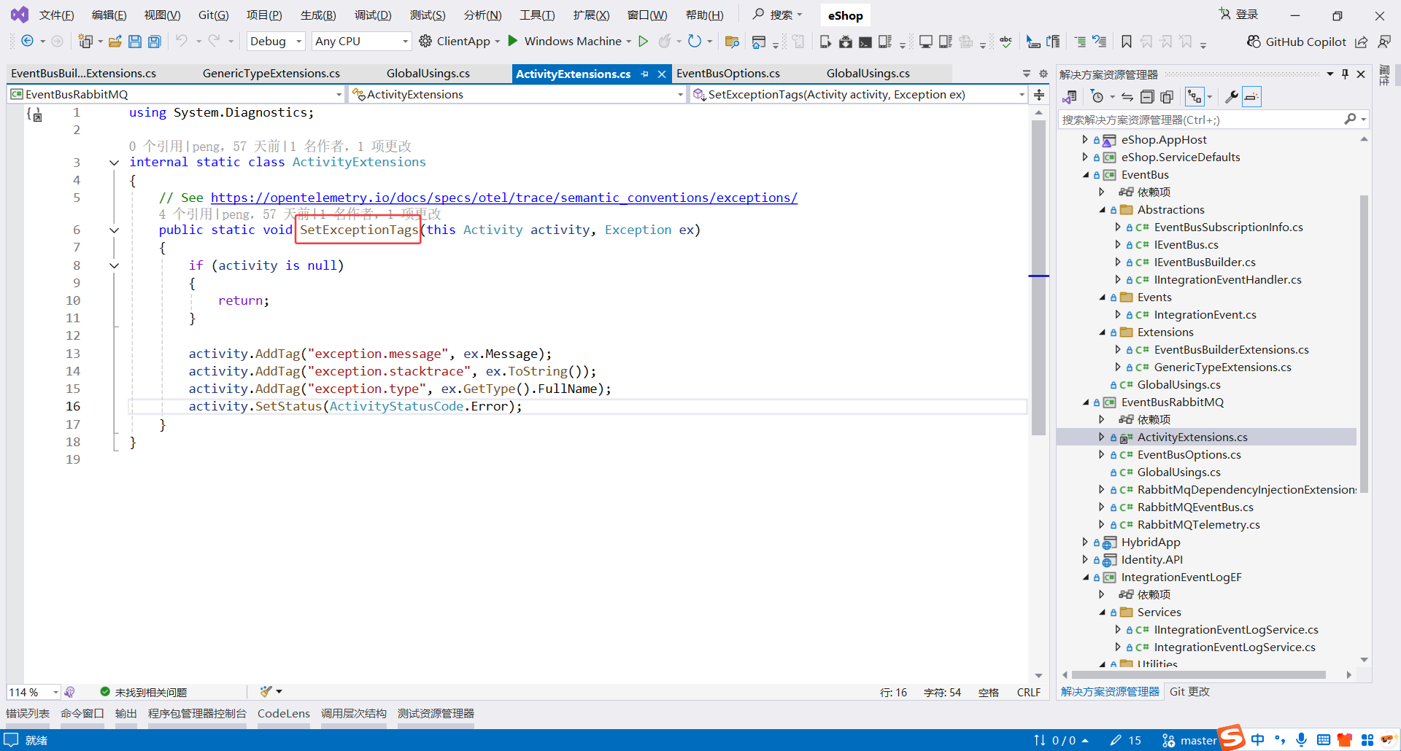Open the EventBusRabbitMQ project dropdown
Viewport: 1401px width, 751px height.
click(176, 94)
